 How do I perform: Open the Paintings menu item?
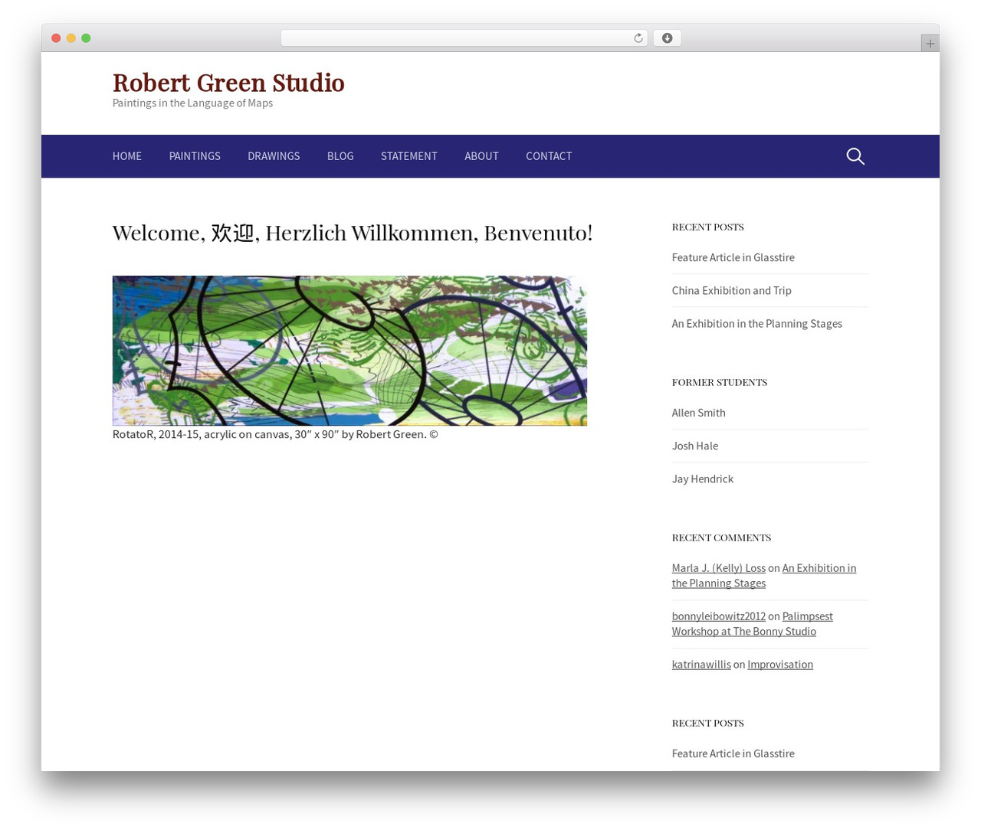tap(195, 156)
